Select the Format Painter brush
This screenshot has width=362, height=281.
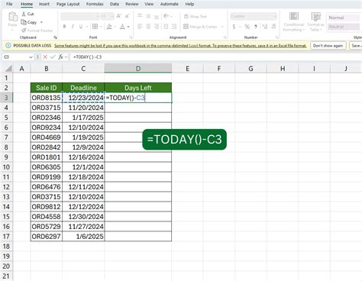click(x=24, y=31)
